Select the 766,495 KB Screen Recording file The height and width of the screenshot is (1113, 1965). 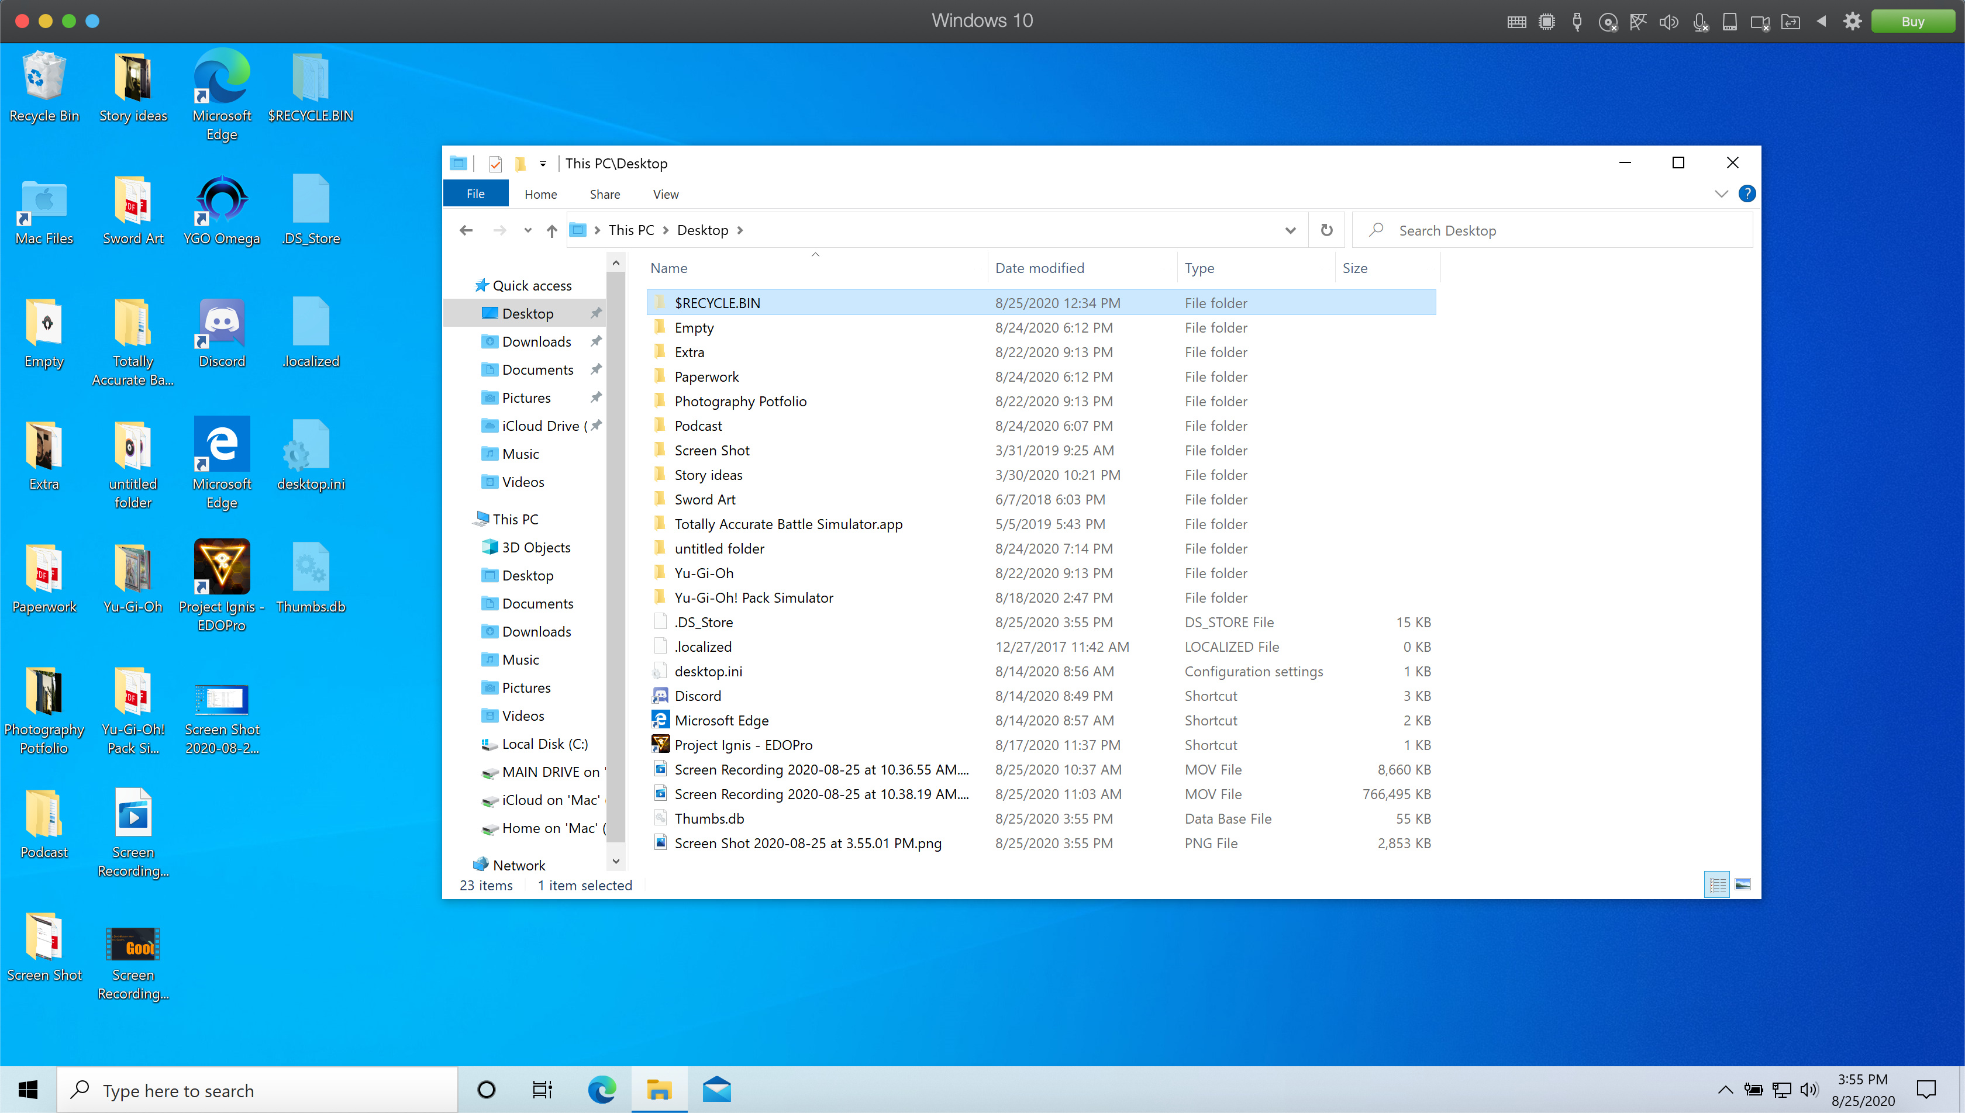click(x=1040, y=794)
